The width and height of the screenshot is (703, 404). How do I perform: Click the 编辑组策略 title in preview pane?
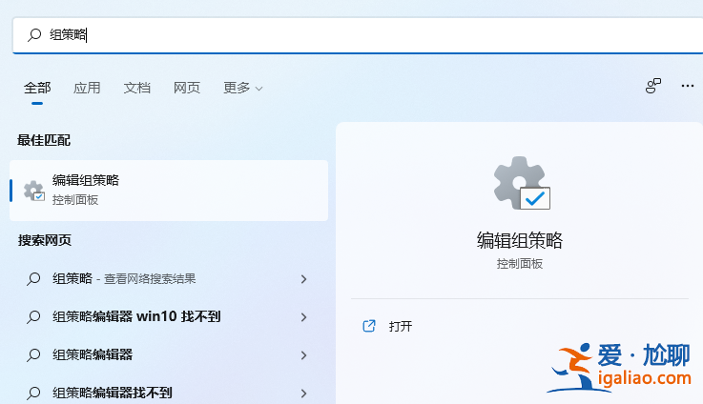click(x=520, y=240)
